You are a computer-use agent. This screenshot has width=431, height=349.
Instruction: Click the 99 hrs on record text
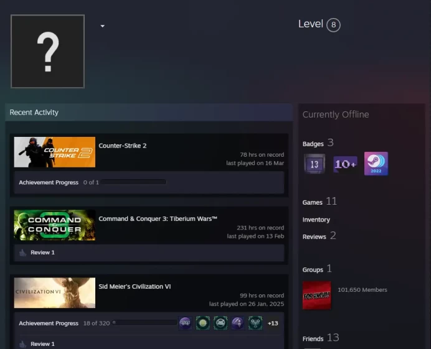tap(262, 295)
